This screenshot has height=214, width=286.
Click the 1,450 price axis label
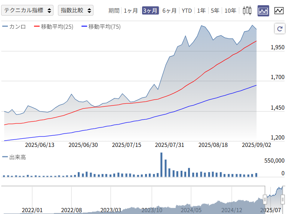(x=277, y=108)
